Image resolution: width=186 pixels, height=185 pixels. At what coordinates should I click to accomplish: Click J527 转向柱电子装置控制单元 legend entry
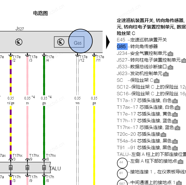(149, 60)
